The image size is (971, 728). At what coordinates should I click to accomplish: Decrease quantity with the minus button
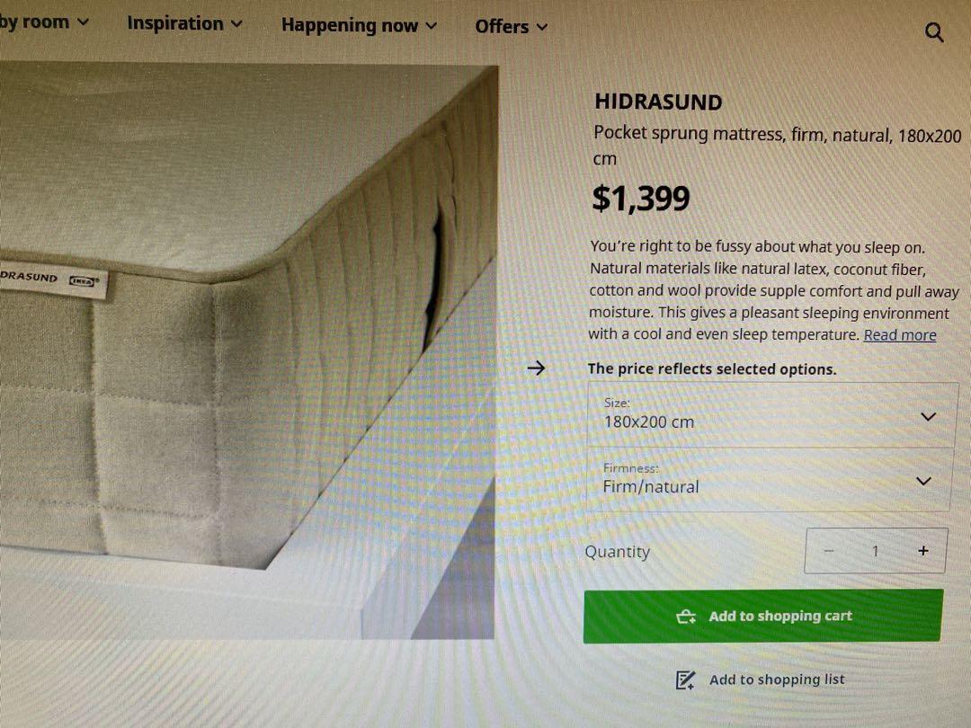[x=828, y=550]
